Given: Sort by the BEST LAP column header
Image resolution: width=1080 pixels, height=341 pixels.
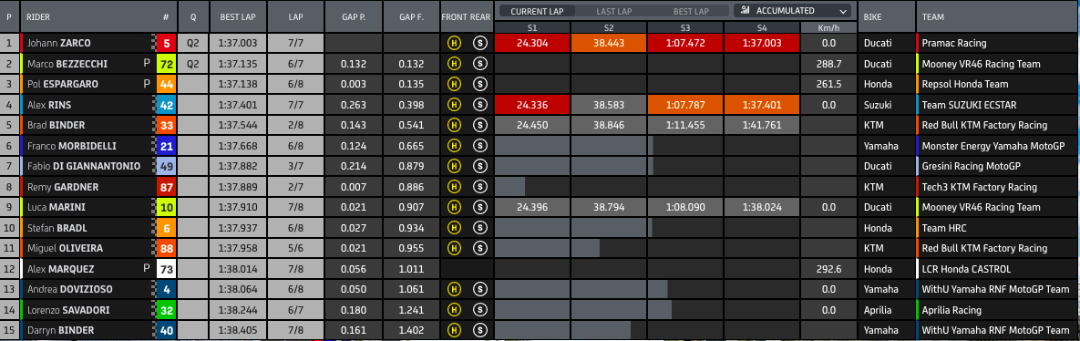Looking at the screenshot, I should click(x=239, y=15).
